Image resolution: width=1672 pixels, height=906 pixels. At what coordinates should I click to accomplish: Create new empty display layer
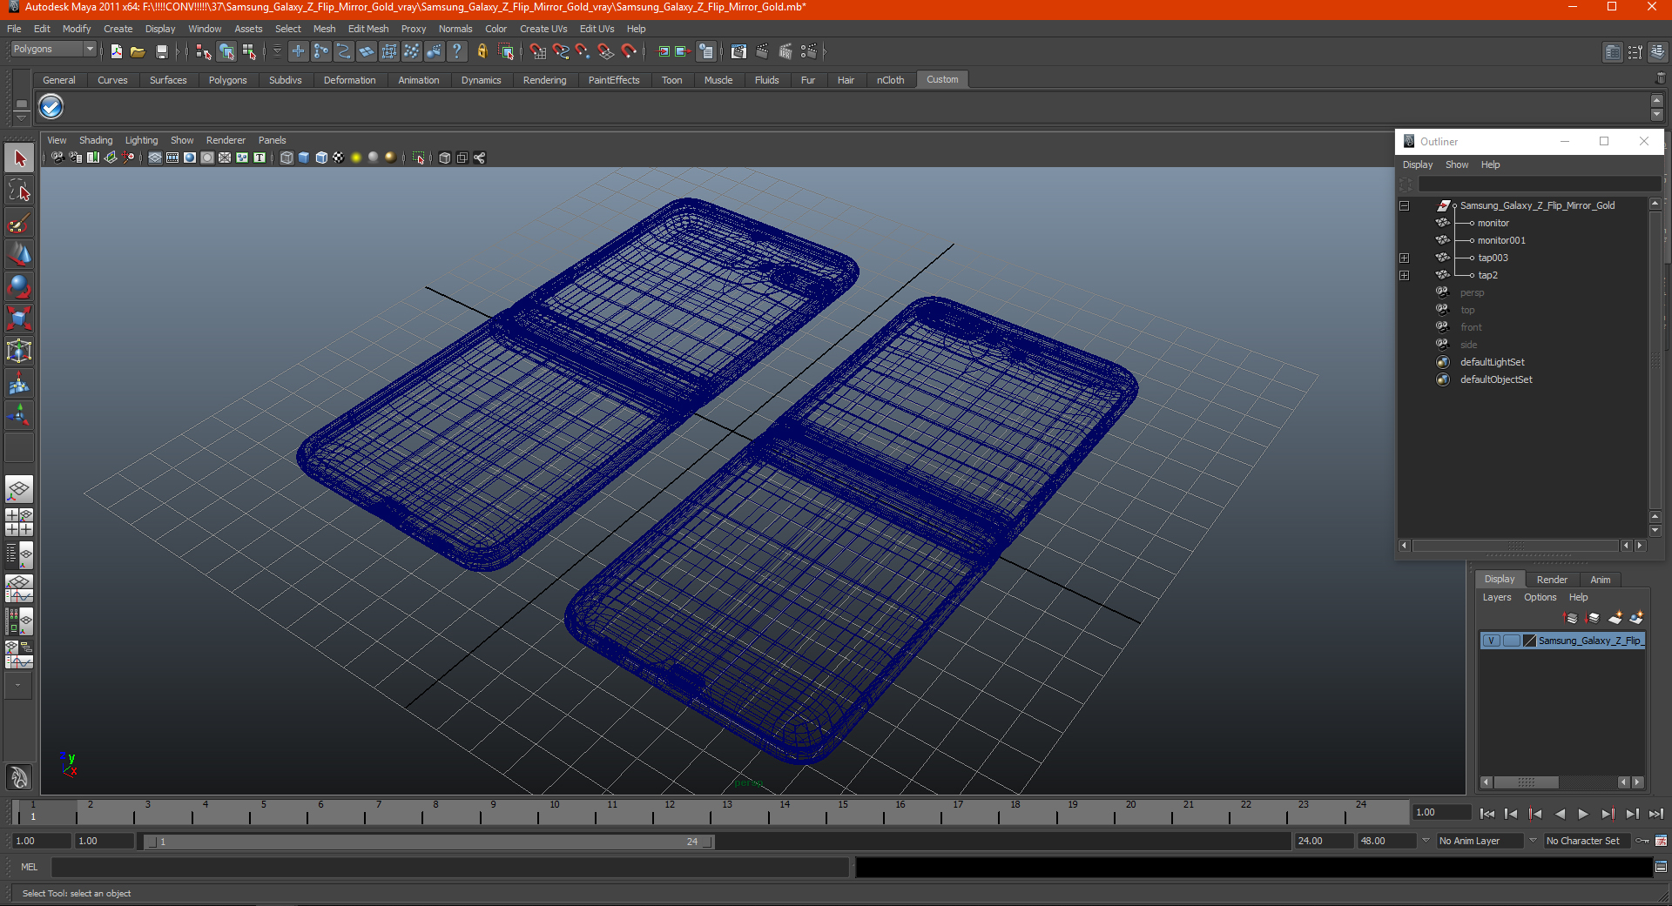[x=1615, y=618]
